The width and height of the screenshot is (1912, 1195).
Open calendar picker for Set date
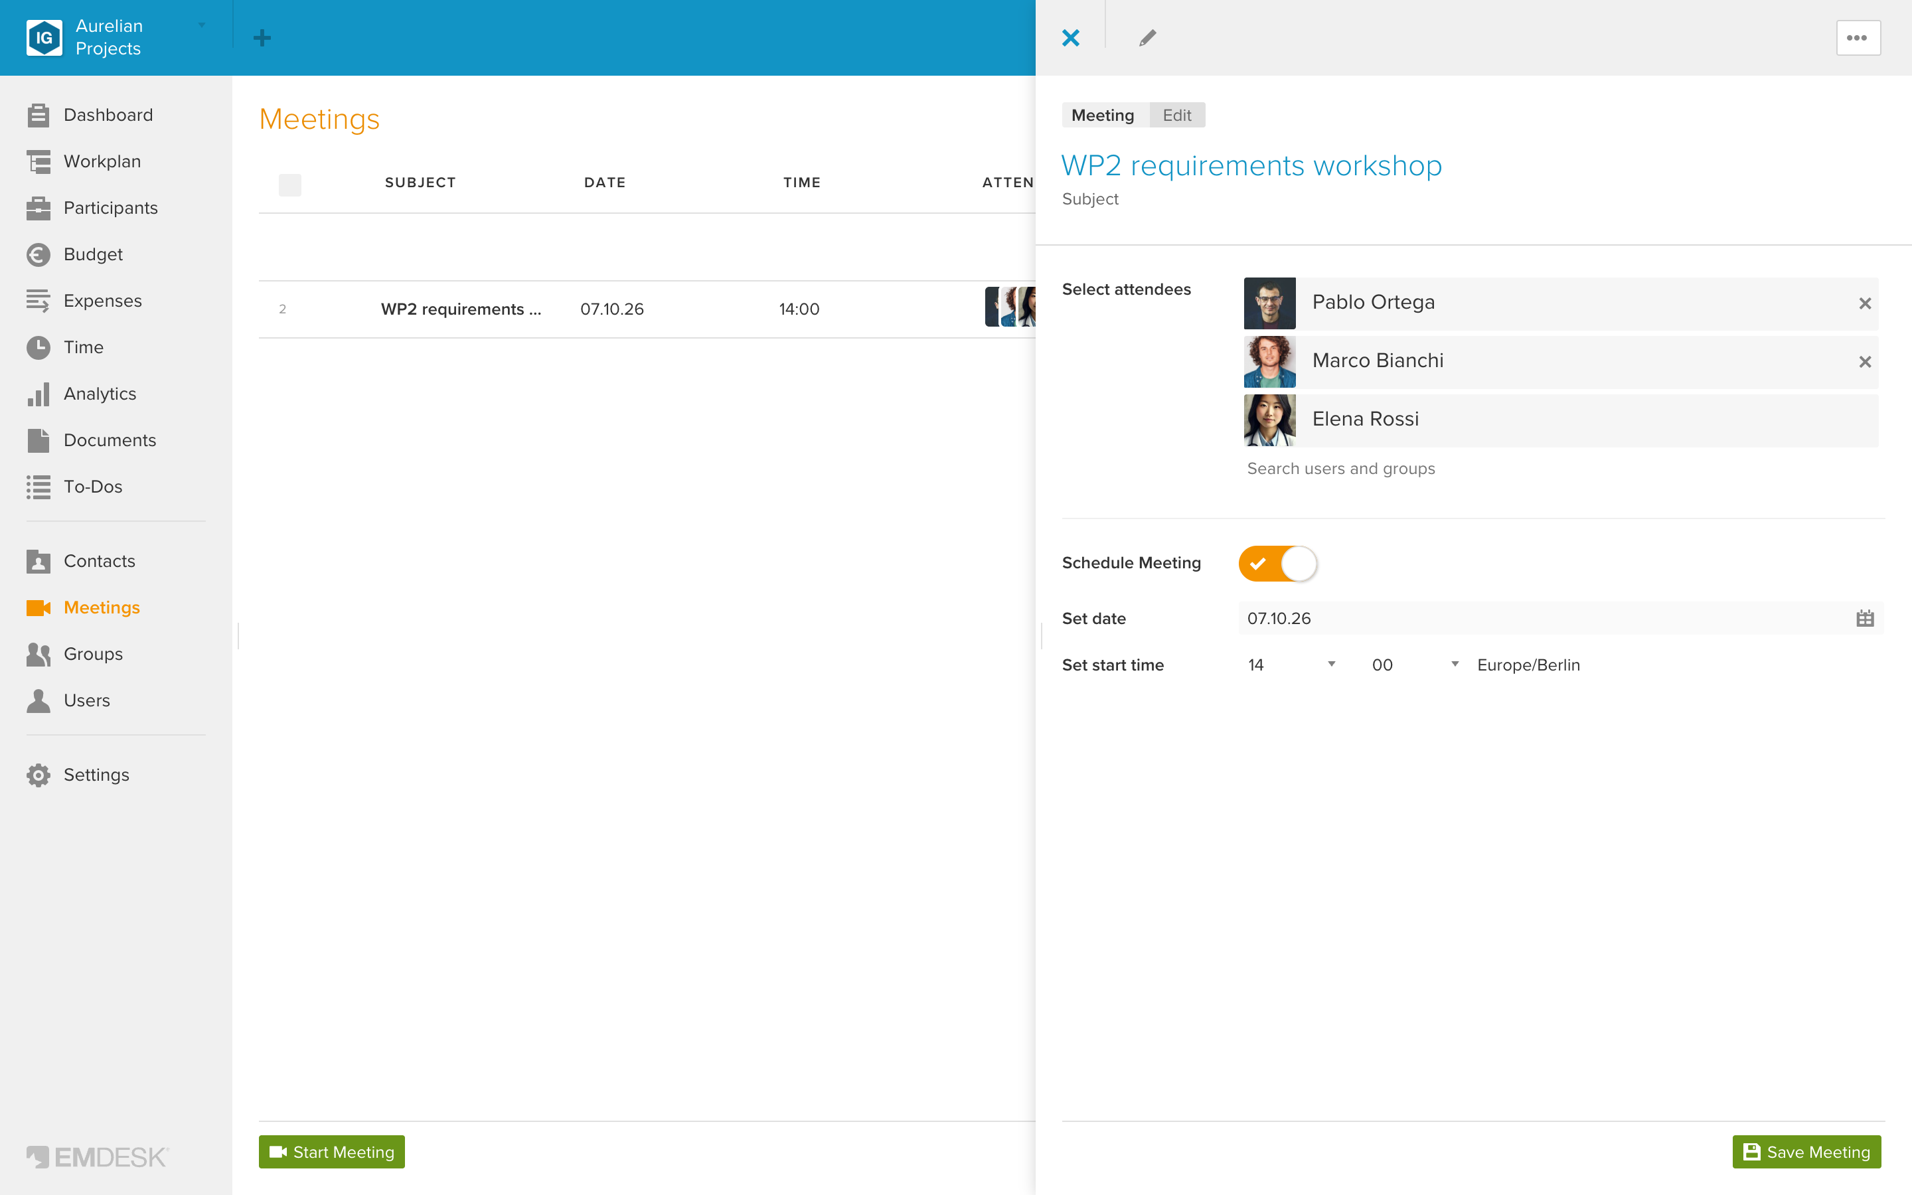(x=1865, y=619)
